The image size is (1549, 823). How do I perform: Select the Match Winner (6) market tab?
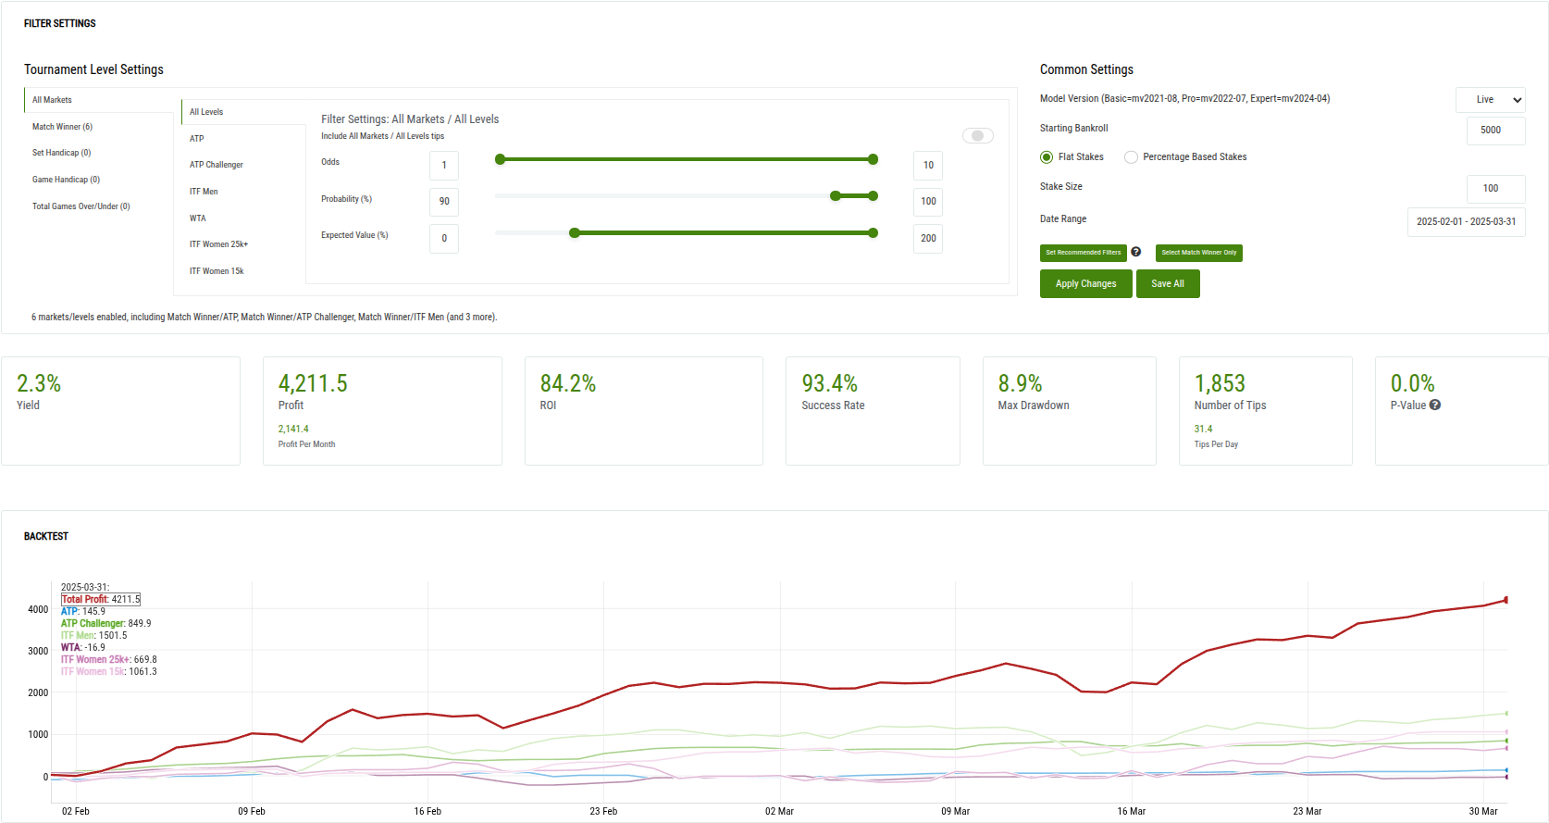(x=62, y=127)
